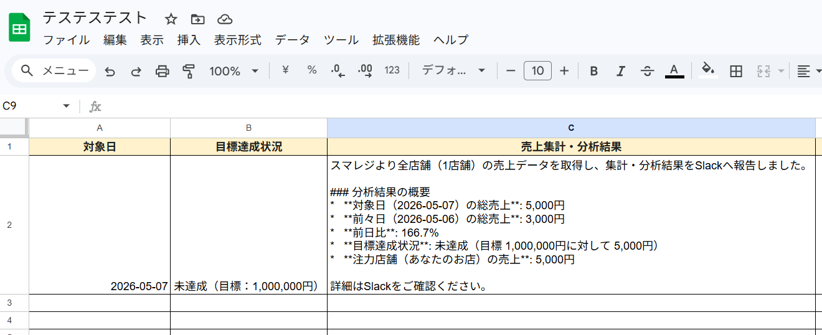Open the 編集 menu
Screen dimensions: 822x335
pyautogui.click(x=115, y=40)
